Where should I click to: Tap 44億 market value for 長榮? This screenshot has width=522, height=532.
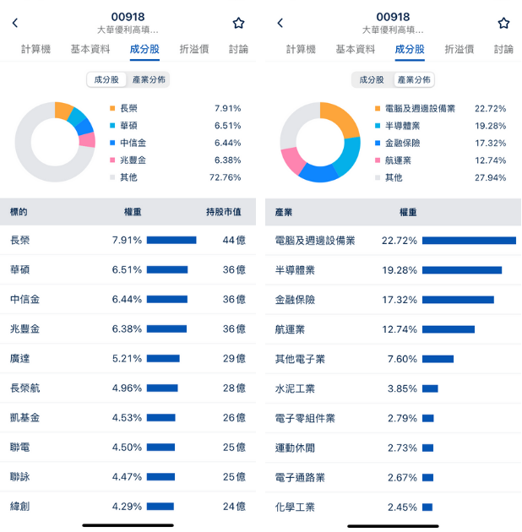pyautogui.click(x=234, y=240)
